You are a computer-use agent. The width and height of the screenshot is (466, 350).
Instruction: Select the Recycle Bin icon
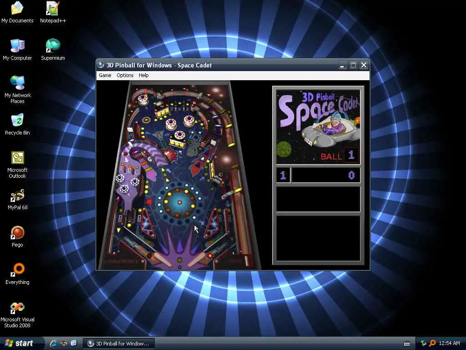point(17,124)
